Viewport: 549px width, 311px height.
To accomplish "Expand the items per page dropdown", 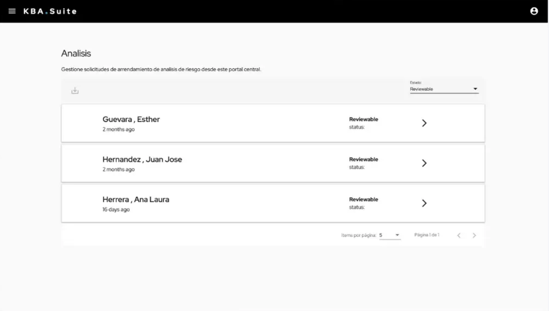I will pos(397,235).
